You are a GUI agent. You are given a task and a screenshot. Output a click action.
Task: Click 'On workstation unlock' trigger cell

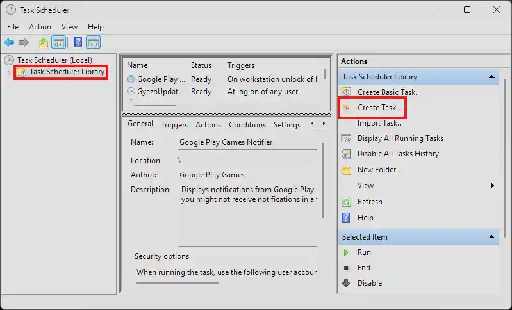(x=273, y=79)
